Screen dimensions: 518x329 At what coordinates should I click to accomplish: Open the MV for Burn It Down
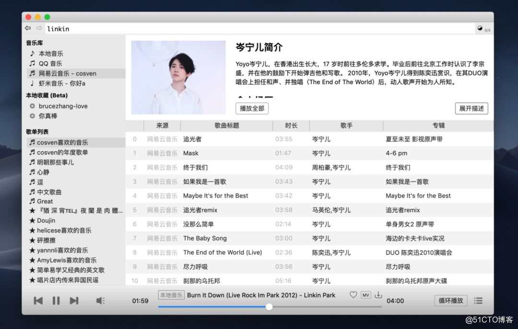(365, 295)
